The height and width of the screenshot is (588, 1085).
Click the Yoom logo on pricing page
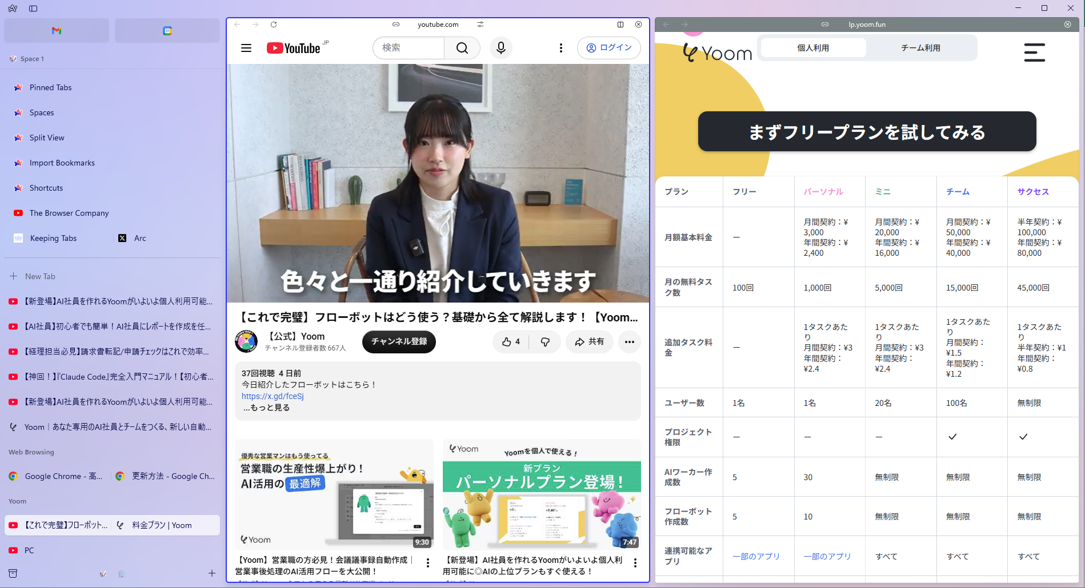click(718, 53)
